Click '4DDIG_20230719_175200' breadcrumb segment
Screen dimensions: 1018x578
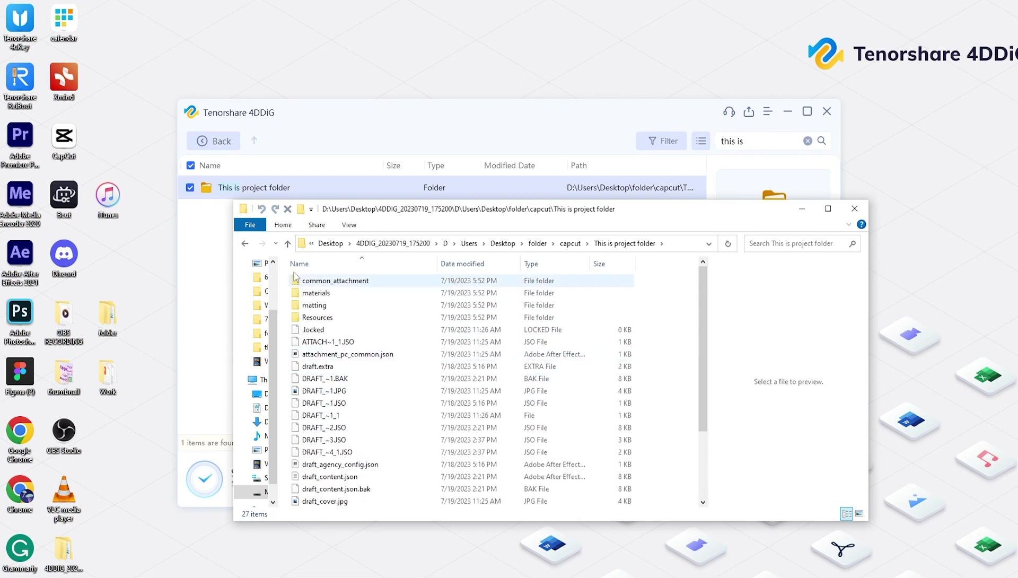(393, 243)
